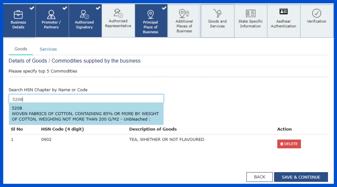
Task: Open Principal Place of Business pin icon
Action: click(150, 15)
